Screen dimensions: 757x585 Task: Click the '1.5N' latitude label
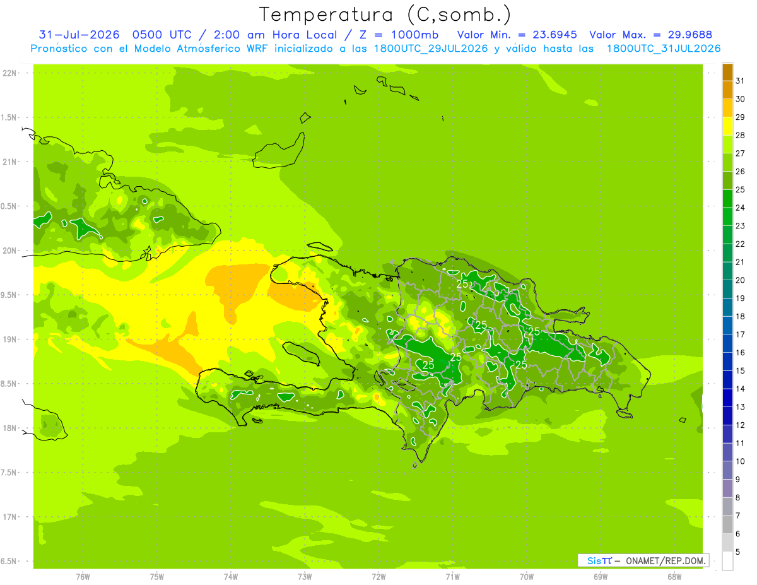pos(10,118)
